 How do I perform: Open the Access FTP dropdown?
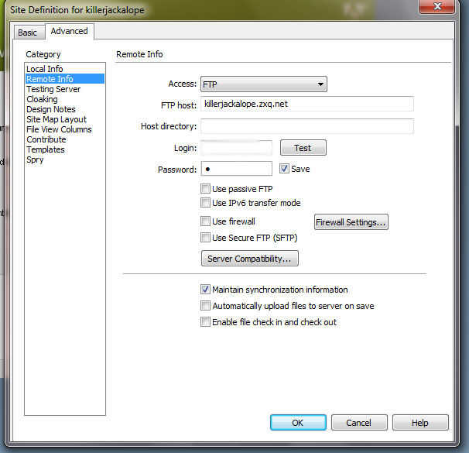click(x=263, y=84)
